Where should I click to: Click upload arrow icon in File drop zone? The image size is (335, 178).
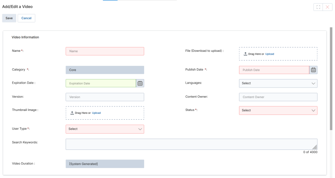(x=245, y=54)
